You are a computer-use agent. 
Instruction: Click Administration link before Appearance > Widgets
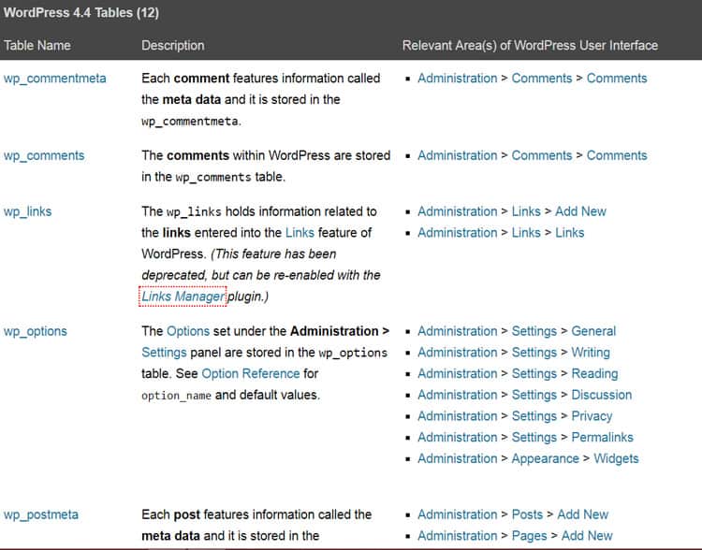(x=458, y=458)
